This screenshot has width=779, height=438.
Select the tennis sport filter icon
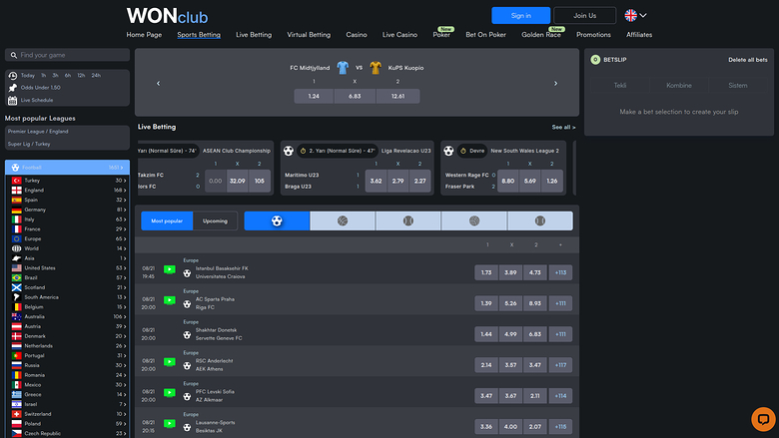point(408,220)
